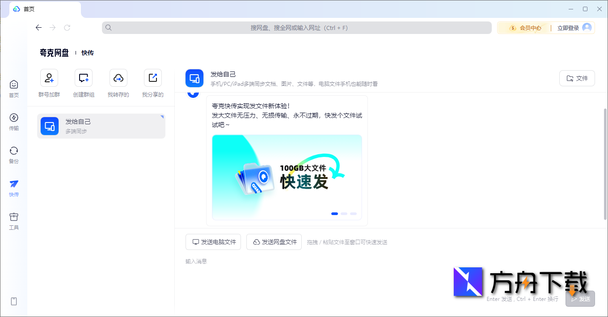Open the 备份 panel from the sidebar
The height and width of the screenshot is (317, 608).
[13, 155]
